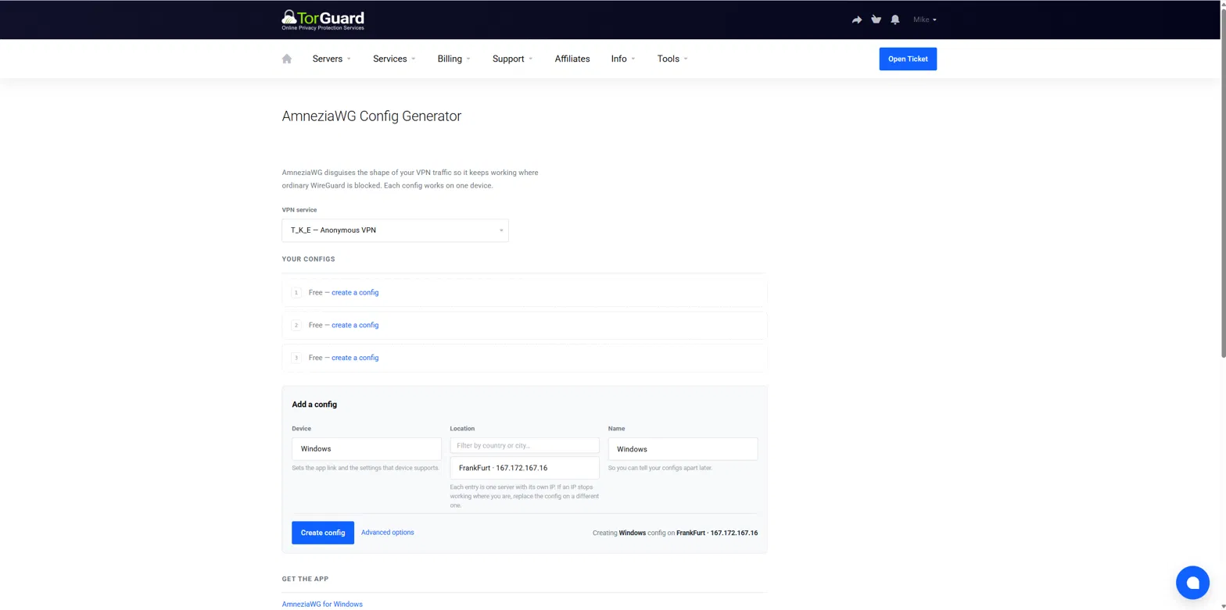Click the Open Ticket button
Screen dimensions: 1226x610
[x=908, y=59]
